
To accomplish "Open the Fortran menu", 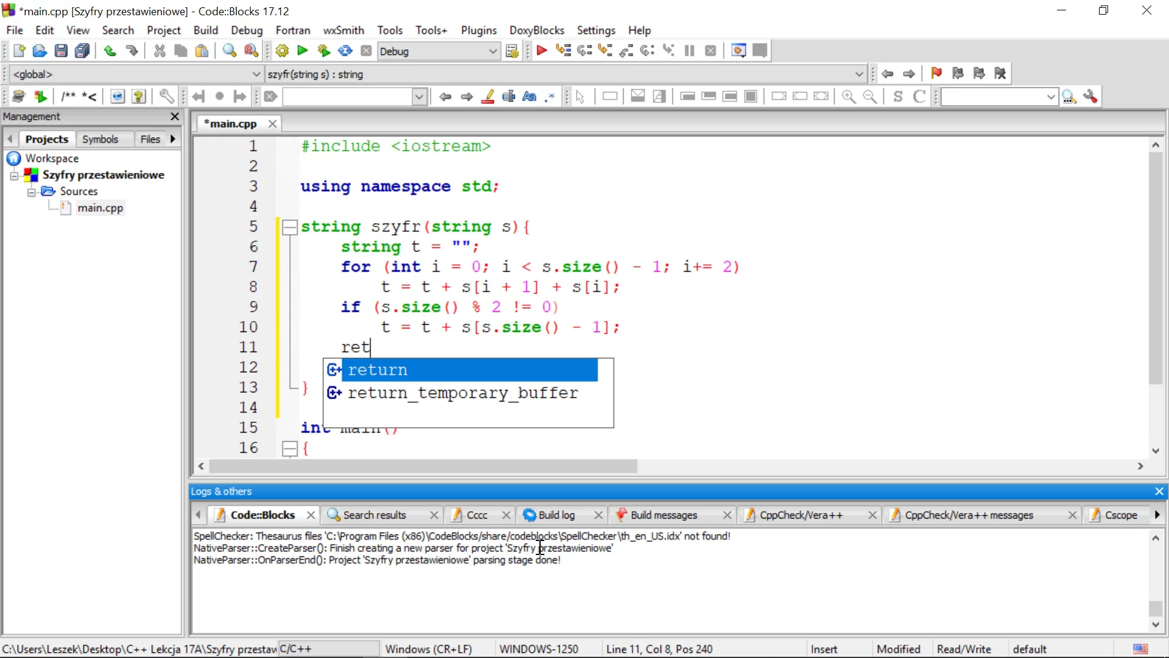I will (x=293, y=30).
